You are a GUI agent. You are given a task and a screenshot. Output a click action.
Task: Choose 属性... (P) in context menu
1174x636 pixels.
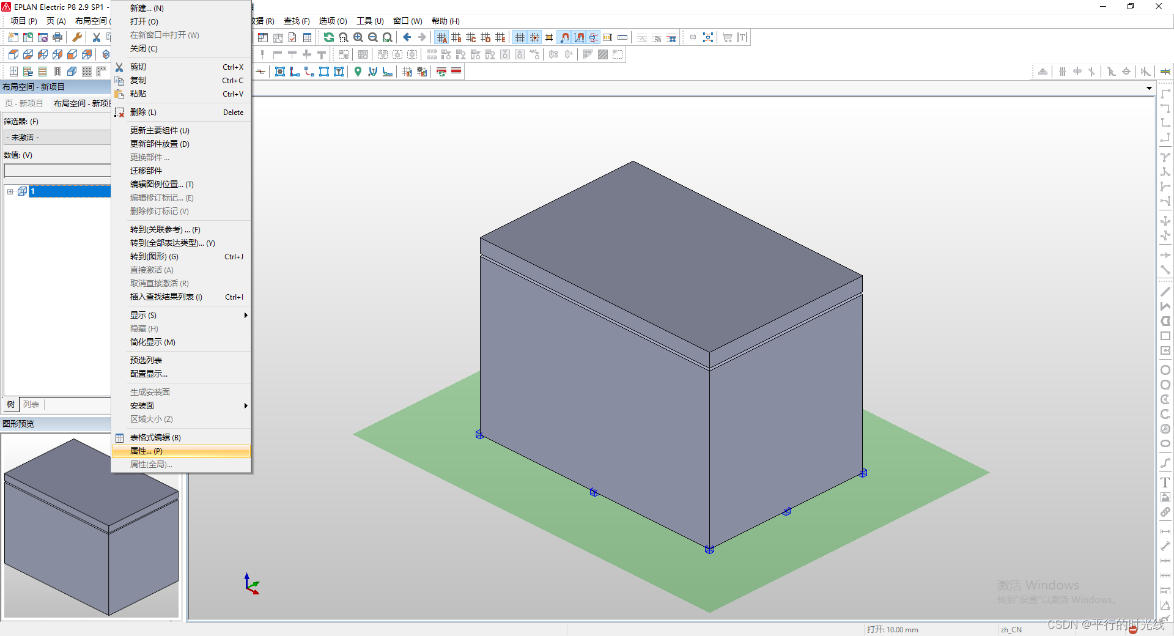tap(182, 451)
